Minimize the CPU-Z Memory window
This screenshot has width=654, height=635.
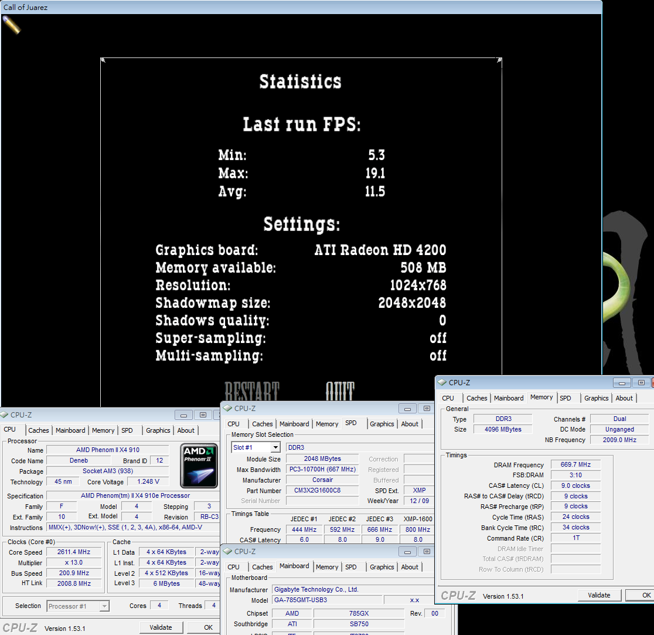(622, 383)
